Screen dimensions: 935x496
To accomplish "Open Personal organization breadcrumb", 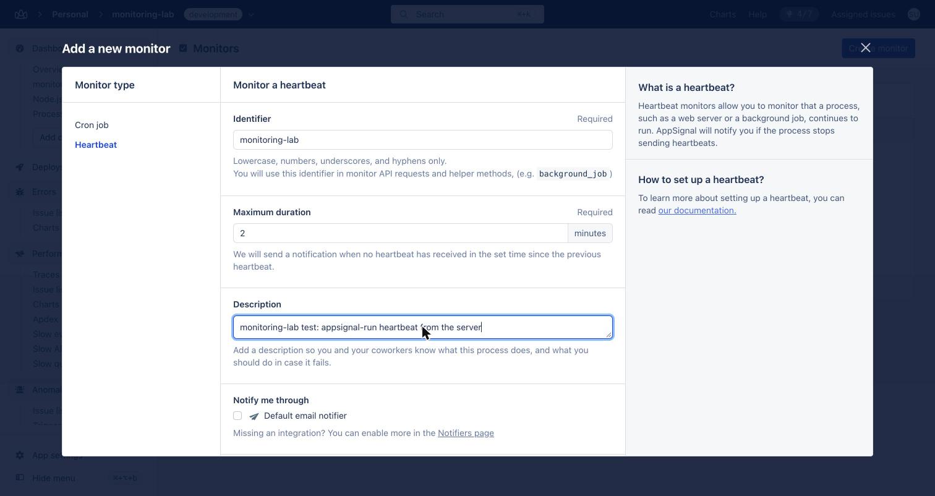I will click(x=70, y=14).
